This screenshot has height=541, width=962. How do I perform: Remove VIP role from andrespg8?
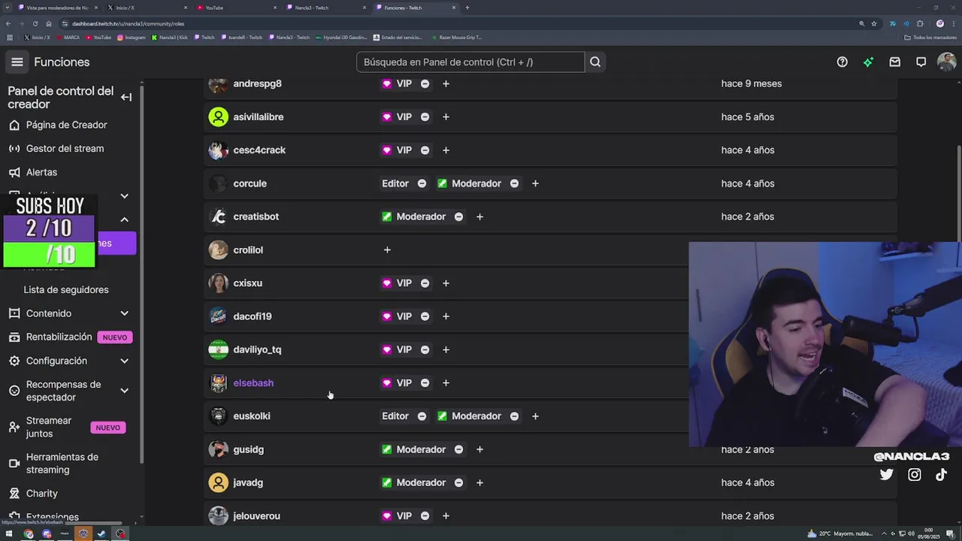[425, 83]
